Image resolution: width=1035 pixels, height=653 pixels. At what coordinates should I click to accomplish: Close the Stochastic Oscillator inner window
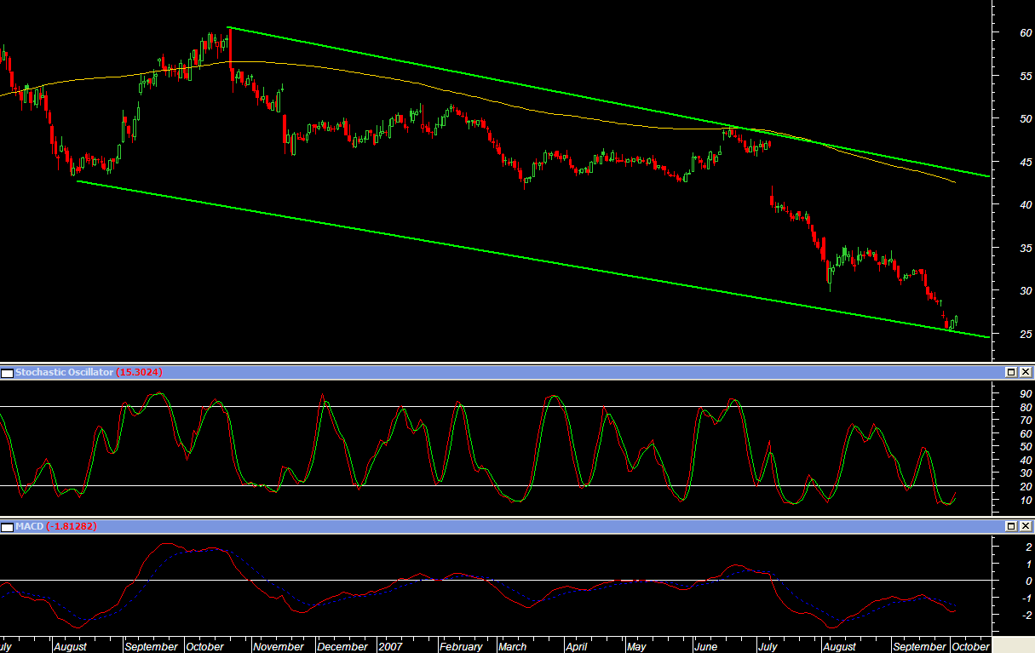pos(1026,372)
